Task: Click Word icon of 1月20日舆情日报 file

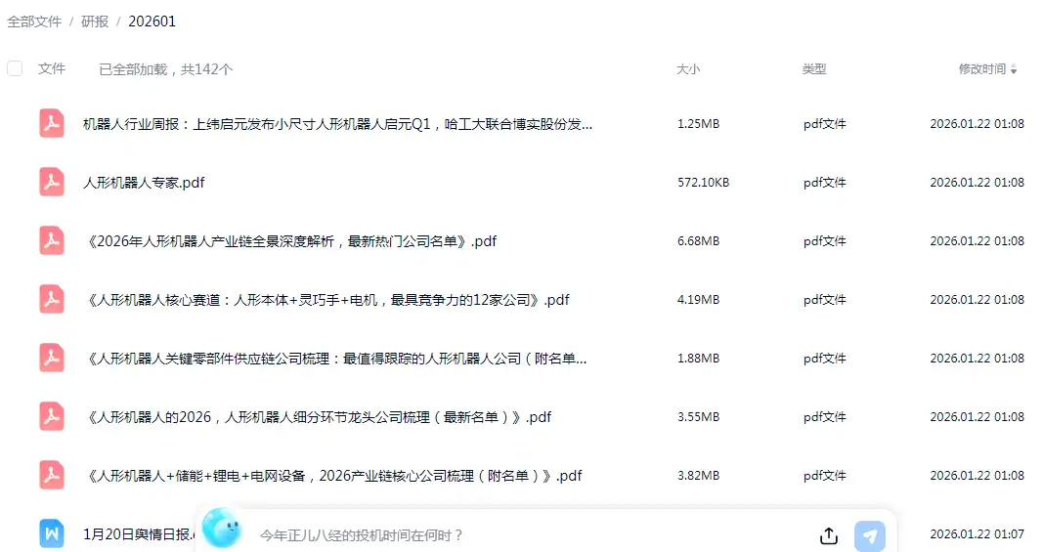Action: (52, 533)
